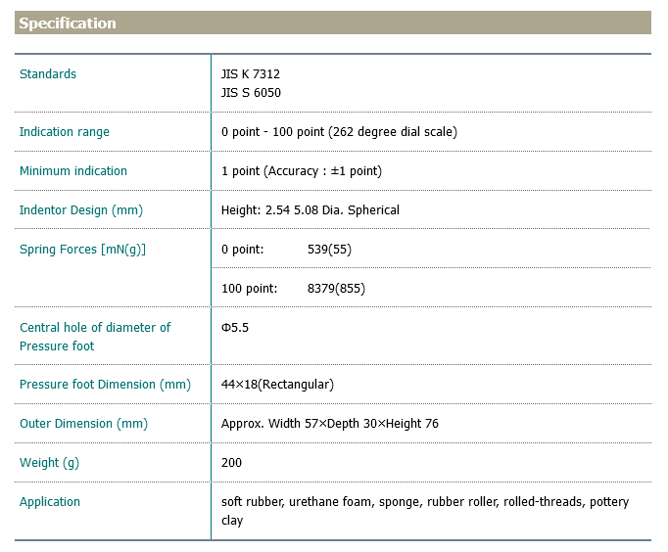Click the JIS S 6050 text

coord(251,94)
